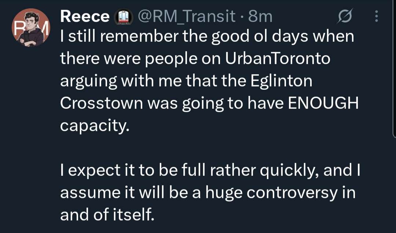The image size is (396, 233).
Task: Open the three-dot more options menu
Action: pos(376,16)
